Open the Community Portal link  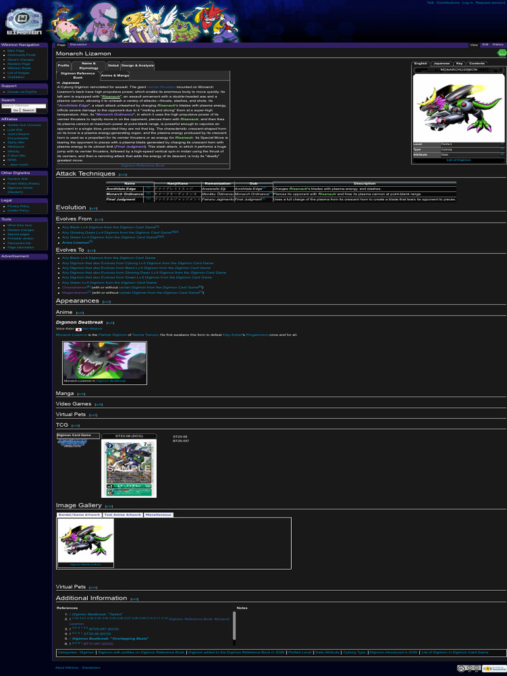click(x=22, y=55)
